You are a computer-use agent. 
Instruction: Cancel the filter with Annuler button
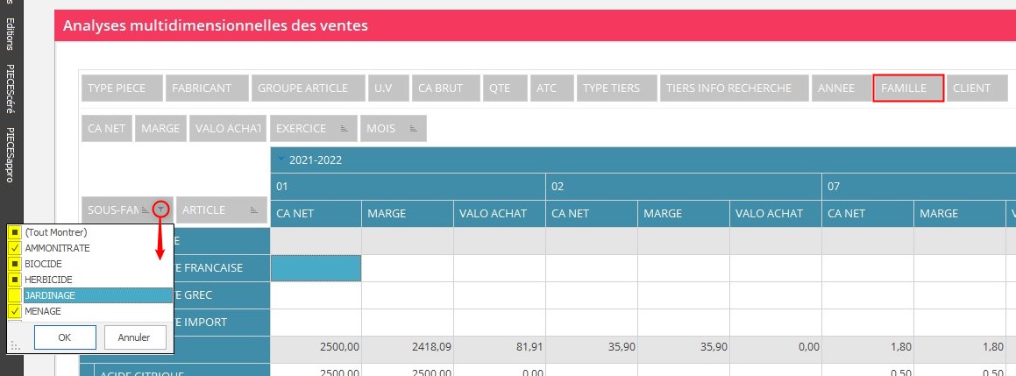point(134,337)
